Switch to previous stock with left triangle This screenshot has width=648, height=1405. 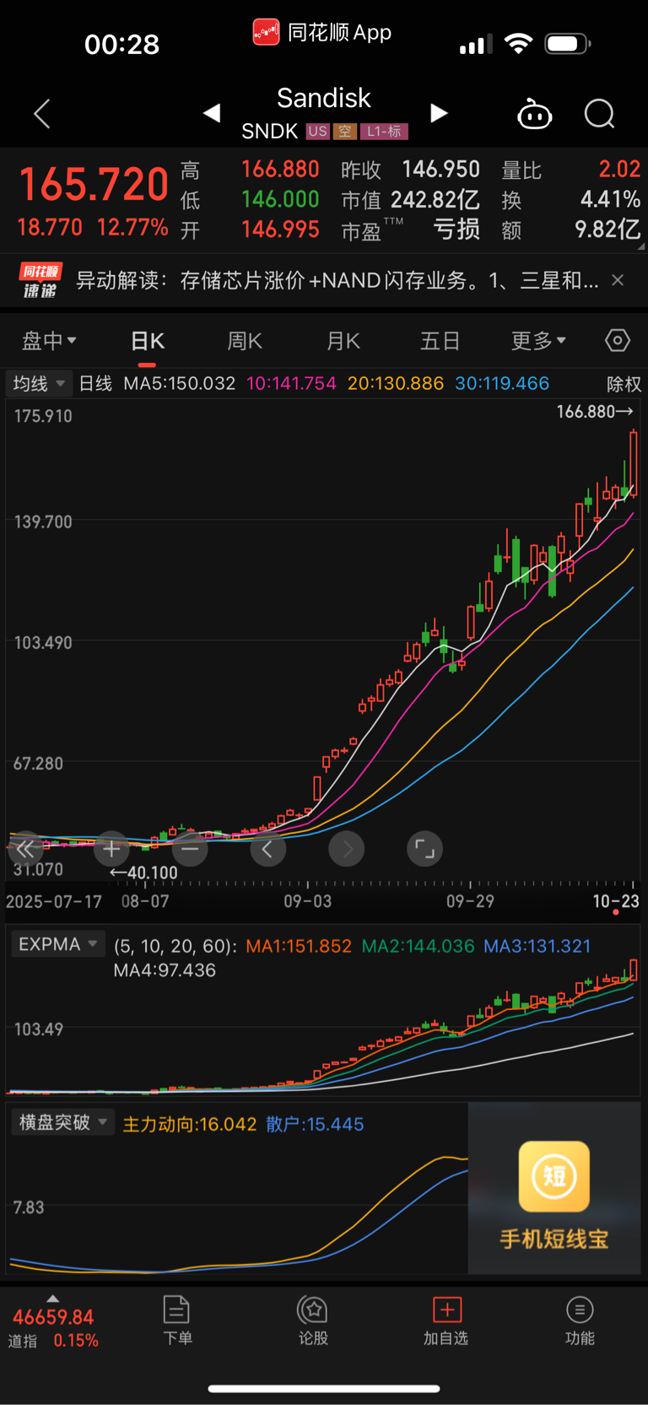(x=212, y=113)
